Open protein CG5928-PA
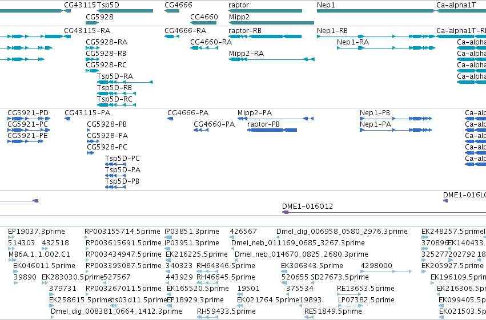The image size is (486, 320). [x=107, y=136]
